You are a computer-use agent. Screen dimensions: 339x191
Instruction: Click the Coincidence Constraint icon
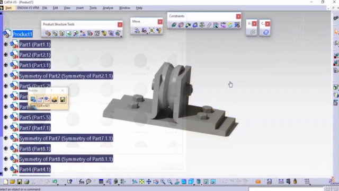point(174,25)
